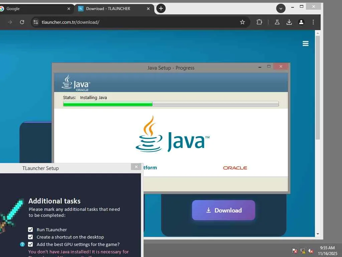The width and height of the screenshot is (342, 257).
Task: Uncheck Run TLauncher checkbox
Action: pyautogui.click(x=30, y=230)
